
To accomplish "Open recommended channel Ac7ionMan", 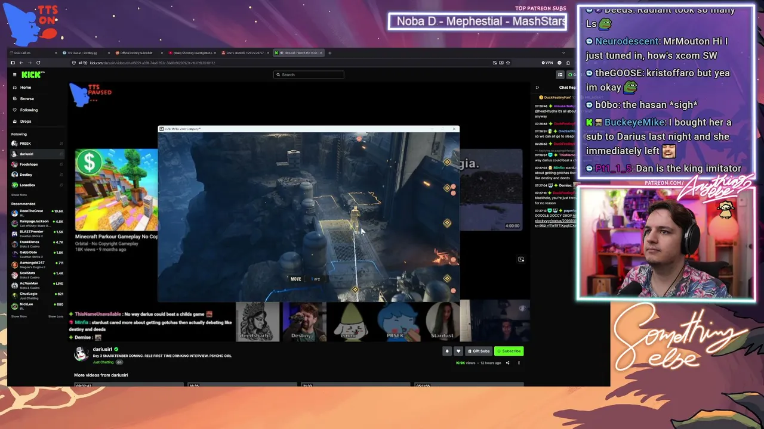I will [37, 284].
